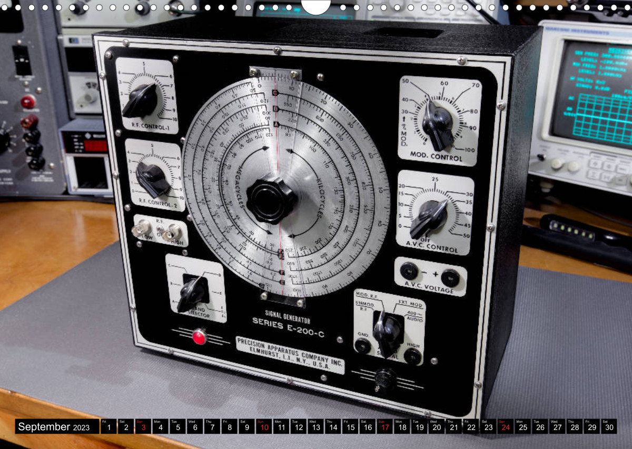Select Sunday 3 on the calendar
The width and height of the screenshot is (632, 449).
(x=143, y=427)
